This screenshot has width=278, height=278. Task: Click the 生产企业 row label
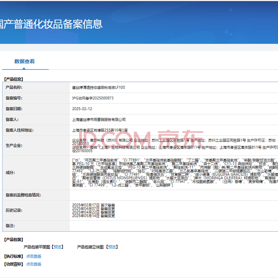click(14, 145)
